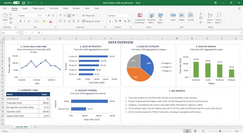The height and width of the screenshot is (133, 243).
Task: Toggle Wrap Text
Action: pos(89,15)
